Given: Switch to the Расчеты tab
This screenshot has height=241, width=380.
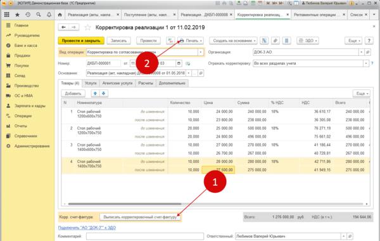Looking at the screenshot, I should [x=146, y=83].
